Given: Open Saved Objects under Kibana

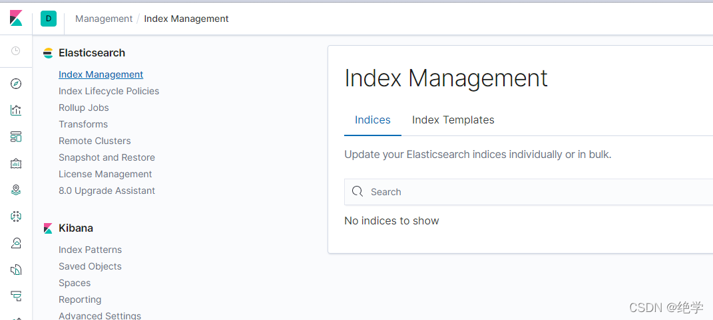Looking at the screenshot, I should pyautogui.click(x=90, y=266).
